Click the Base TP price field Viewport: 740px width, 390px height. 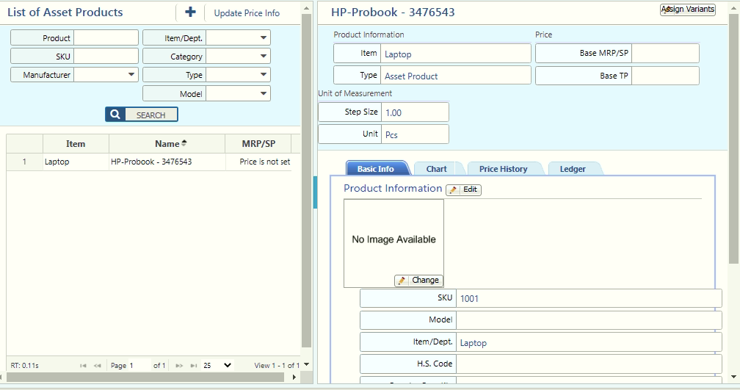(665, 76)
